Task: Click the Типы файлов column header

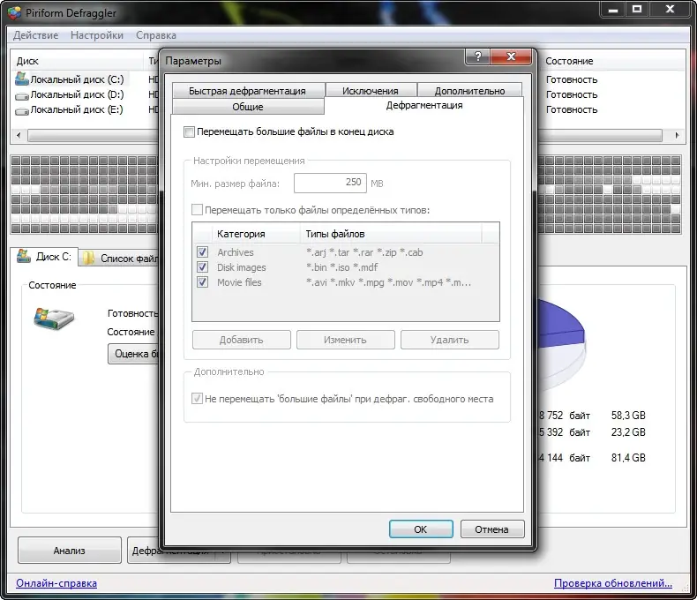Action: (391, 234)
